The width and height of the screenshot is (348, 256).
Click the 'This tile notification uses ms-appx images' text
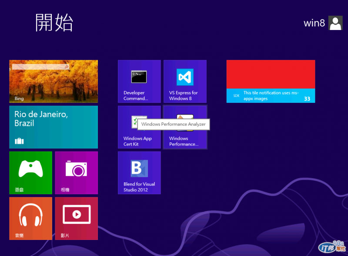click(x=271, y=95)
